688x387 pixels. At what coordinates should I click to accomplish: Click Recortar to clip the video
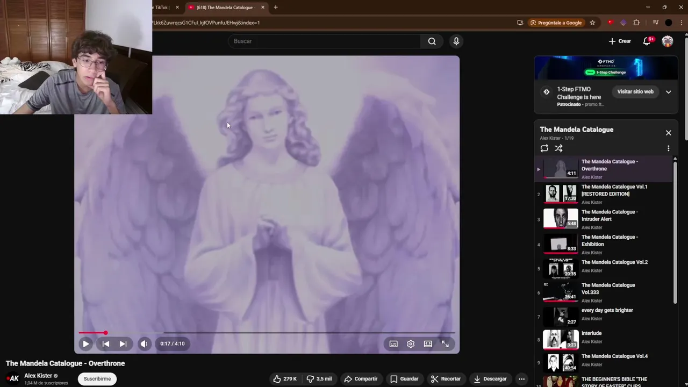tap(446, 379)
